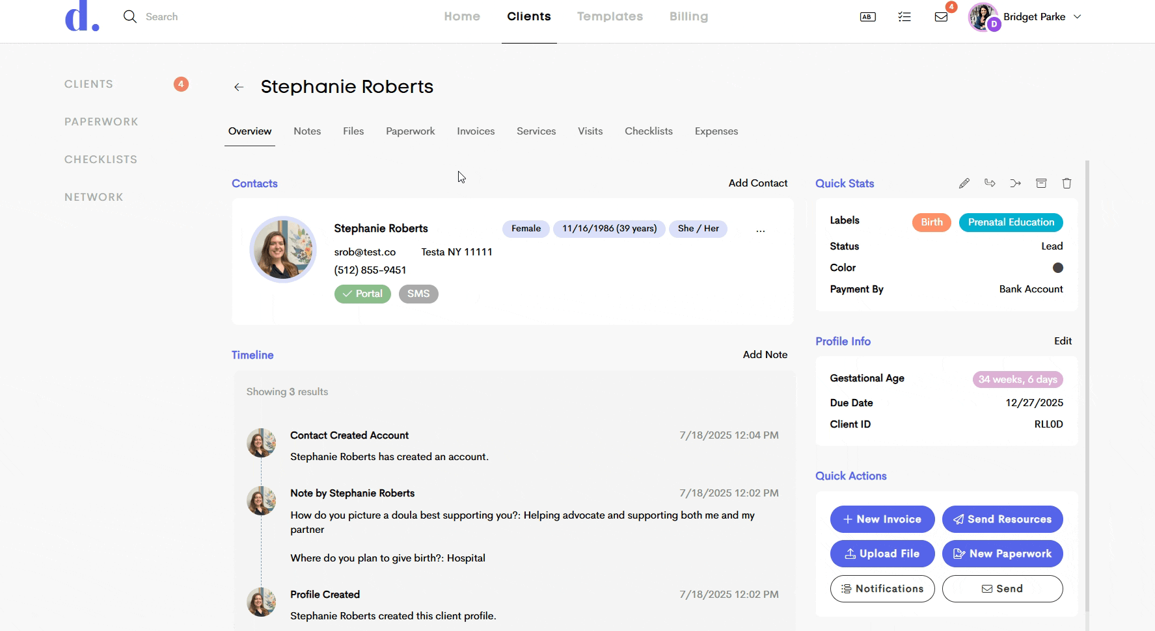
Task: Click avatar beside Contact Created Account entry
Action: click(x=261, y=443)
